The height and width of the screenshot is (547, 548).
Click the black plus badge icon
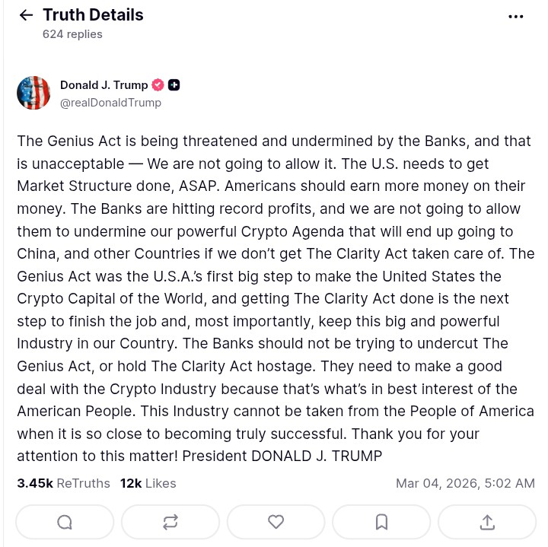click(174, 84)
